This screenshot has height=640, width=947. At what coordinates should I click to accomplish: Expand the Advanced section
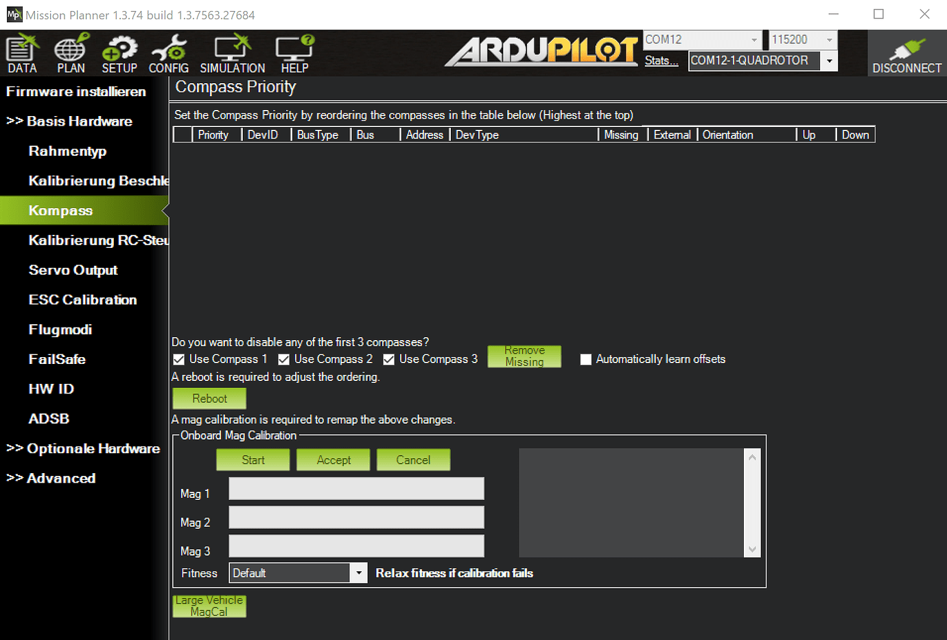point(51,478)
